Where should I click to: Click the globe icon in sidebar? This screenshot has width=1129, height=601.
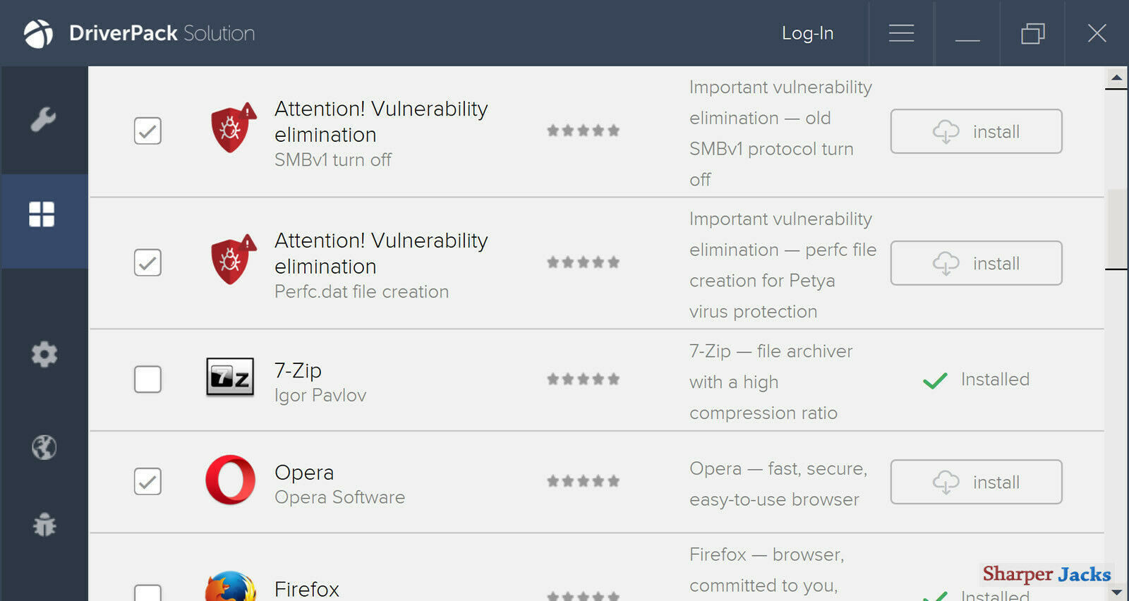click(44, 447)
